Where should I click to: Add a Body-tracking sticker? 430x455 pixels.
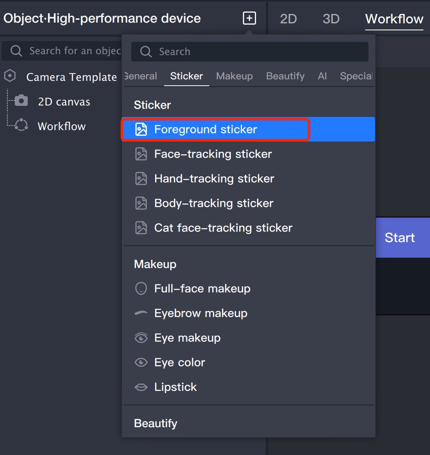pos(213,203)
